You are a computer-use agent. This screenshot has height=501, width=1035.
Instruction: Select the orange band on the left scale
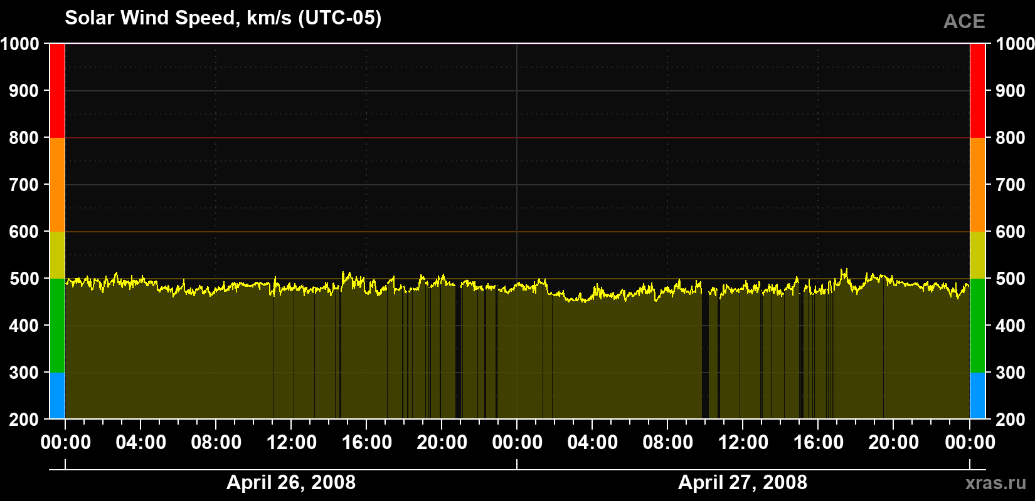[x=57, y=185]
